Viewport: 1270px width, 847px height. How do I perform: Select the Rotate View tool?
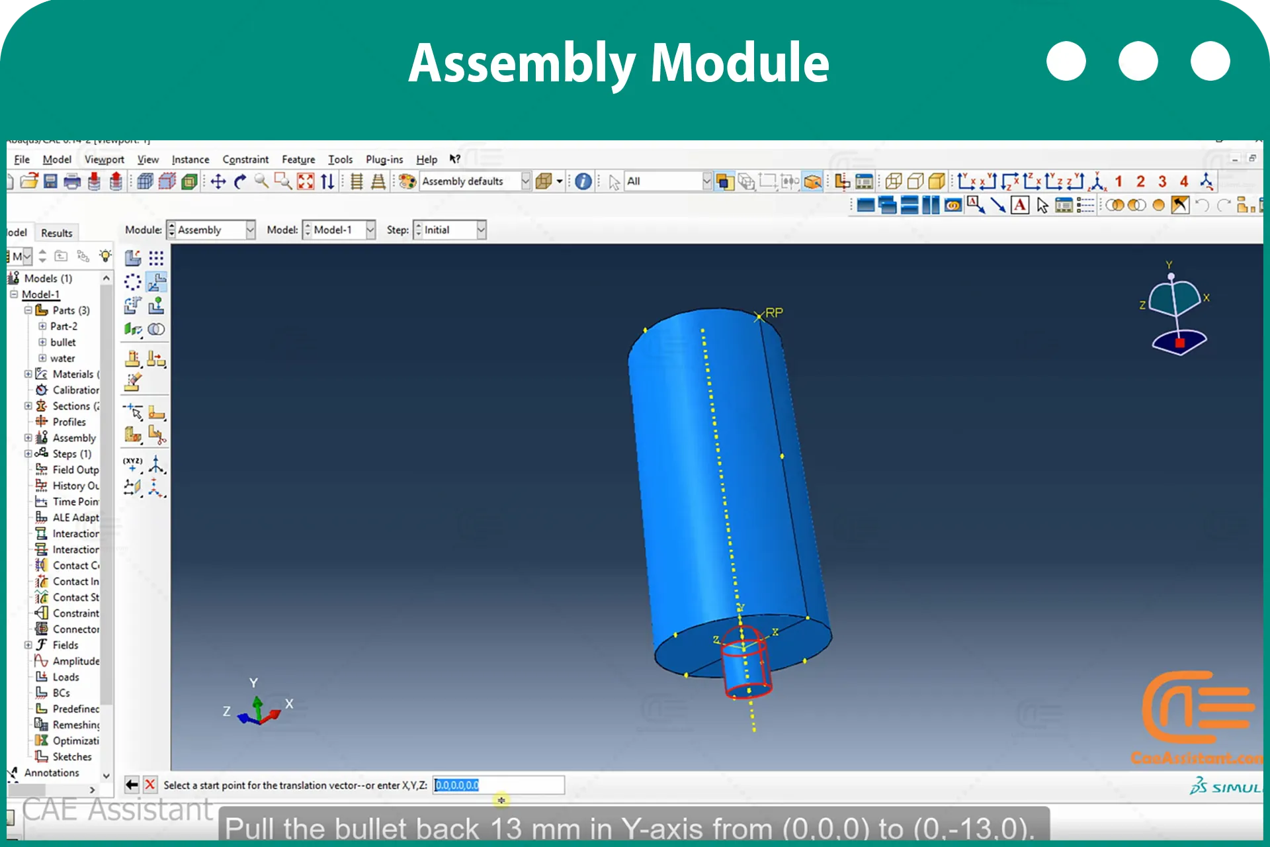click(x=240, y=181)
